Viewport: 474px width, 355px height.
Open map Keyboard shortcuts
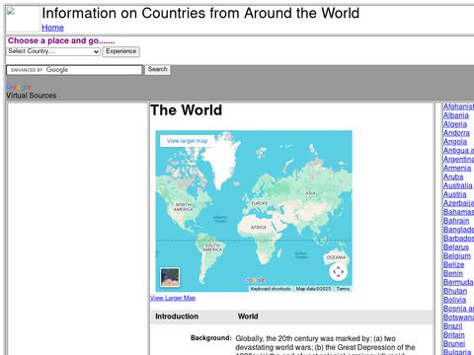click(271, 289)
